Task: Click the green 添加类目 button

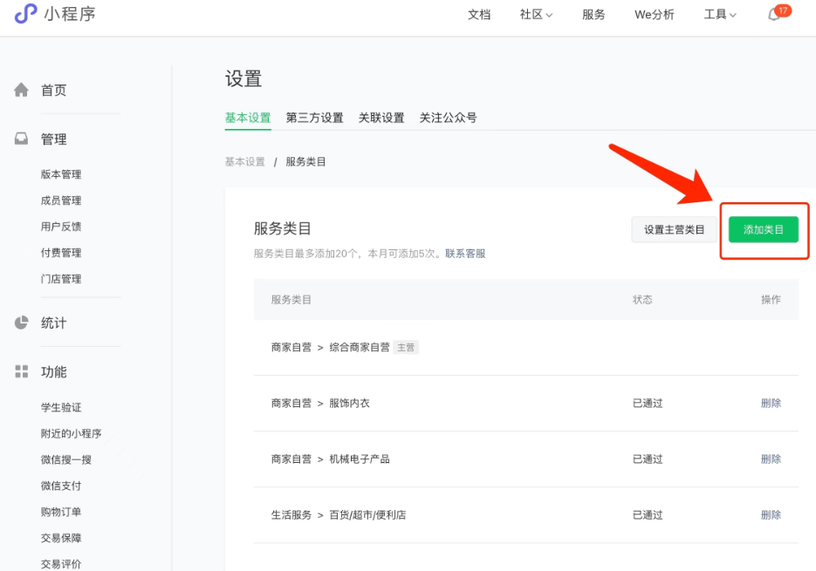Action: 764,230
